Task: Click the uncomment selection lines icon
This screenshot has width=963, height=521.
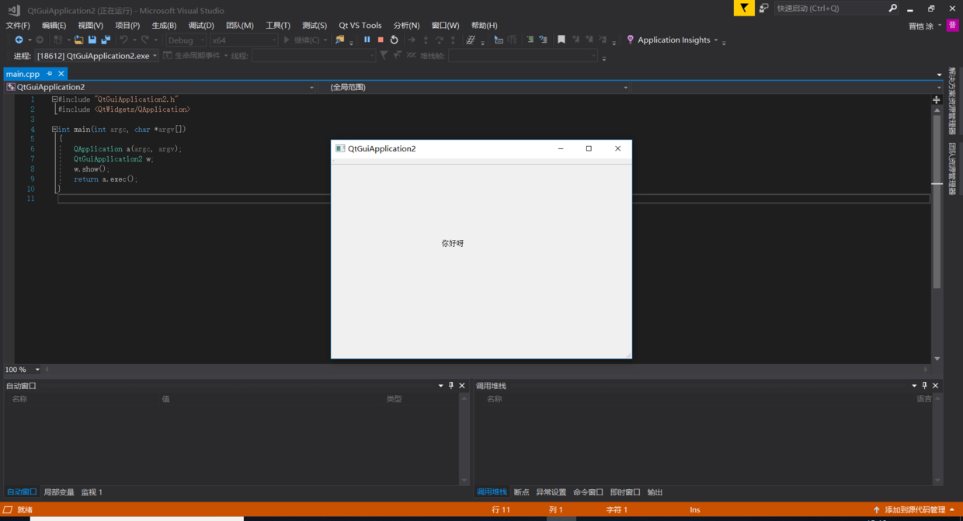Action: (x=543, y=40)
